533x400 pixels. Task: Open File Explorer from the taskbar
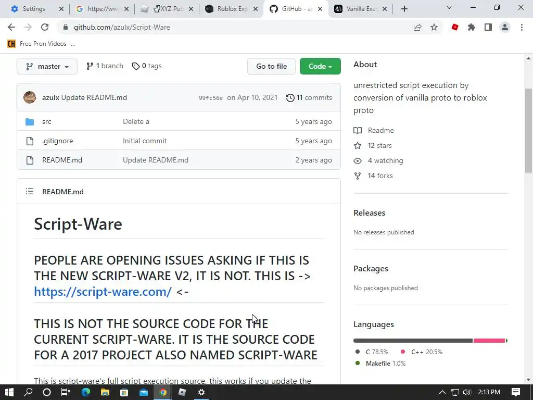click(105, 392)
